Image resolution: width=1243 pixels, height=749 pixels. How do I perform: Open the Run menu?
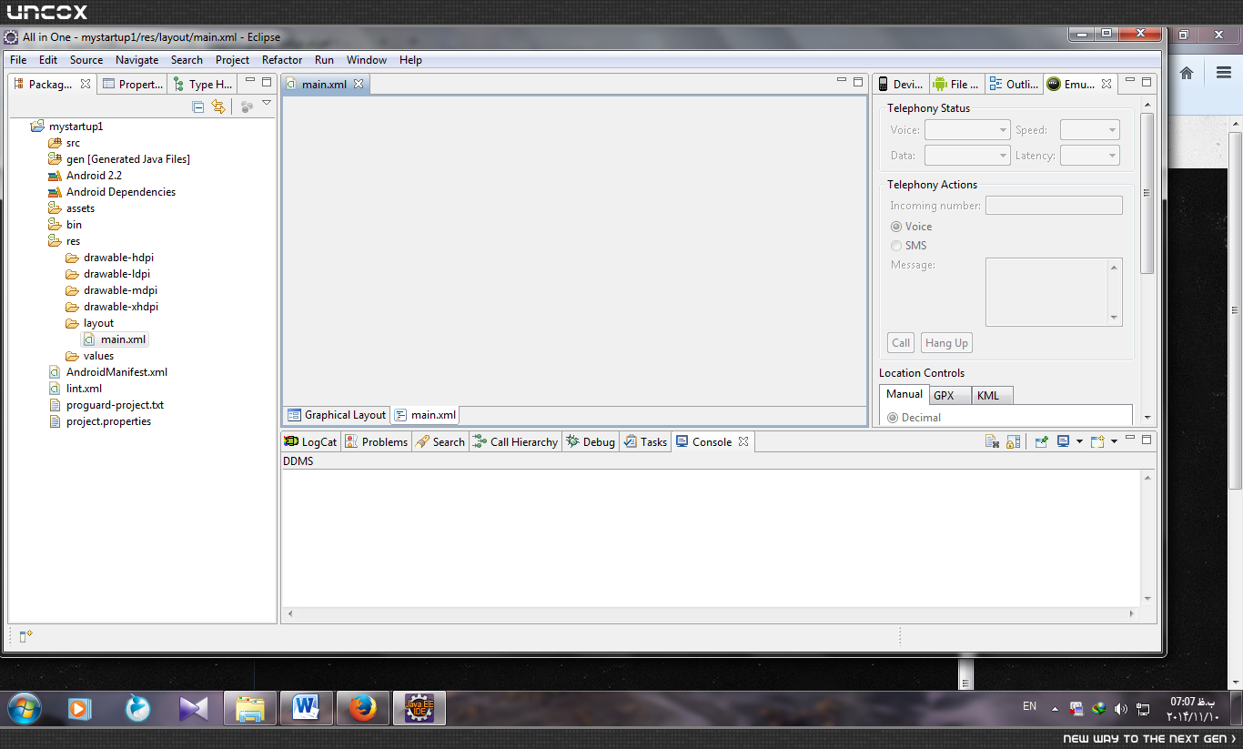click(324, 60)
